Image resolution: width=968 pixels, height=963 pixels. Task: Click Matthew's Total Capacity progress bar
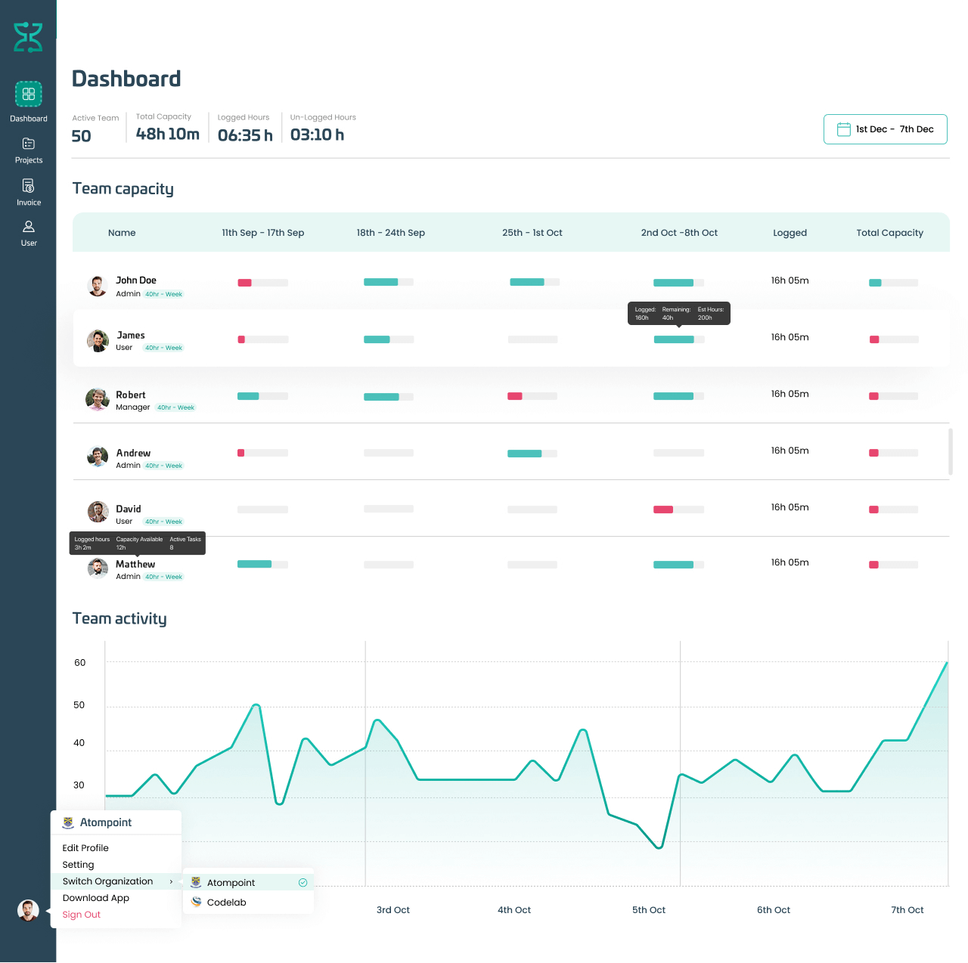tap(893, 565)
